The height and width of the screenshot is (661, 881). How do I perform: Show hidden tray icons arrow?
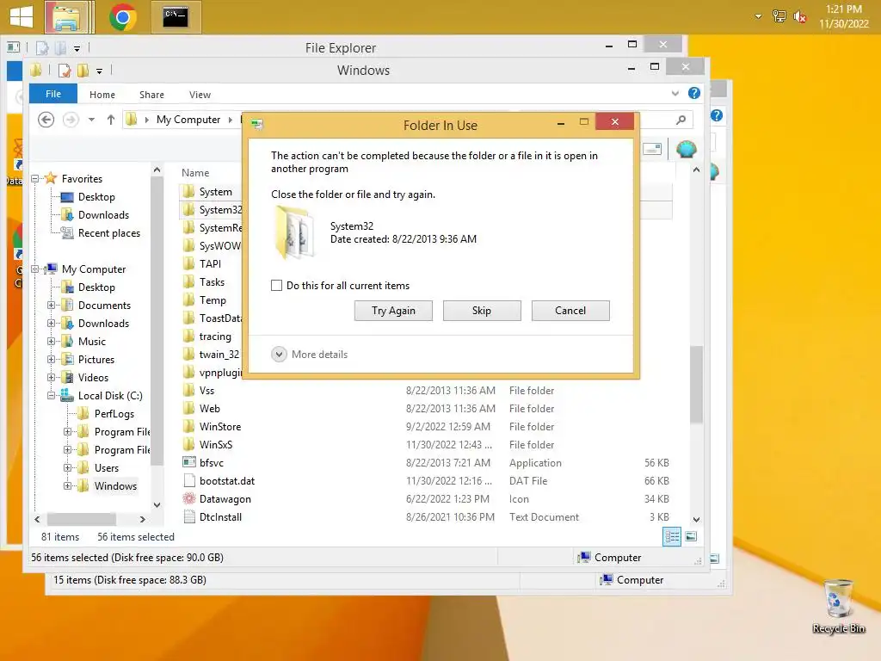[x=758, y=16]
